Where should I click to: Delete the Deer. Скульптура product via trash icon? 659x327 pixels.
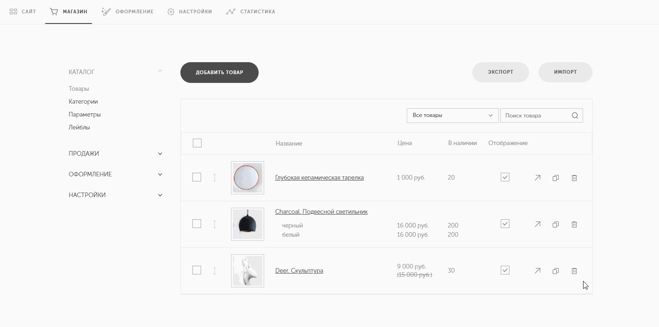(x=574, y=271)
